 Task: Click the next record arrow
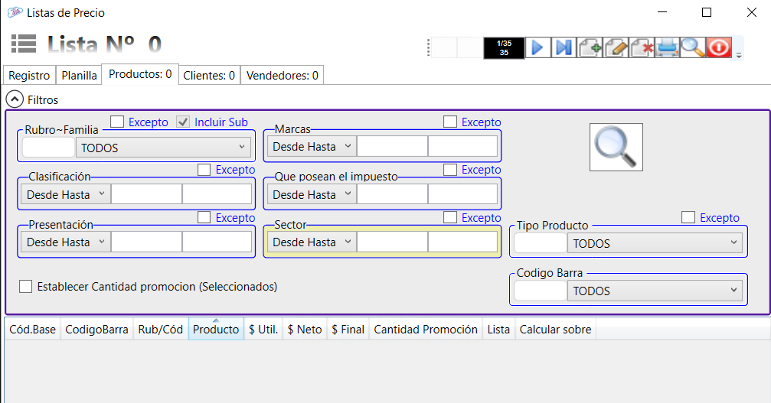pyautogui.click(x=537, y=47)
